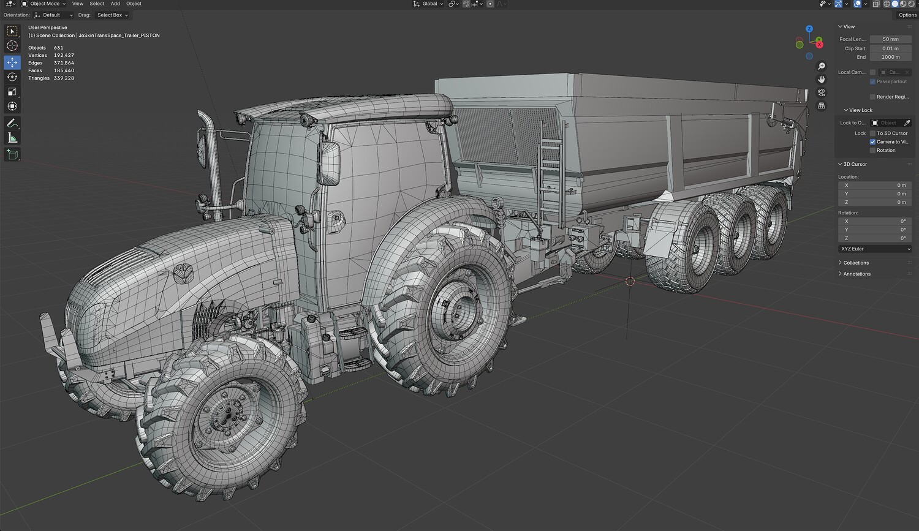Switch to rendered viewport shading
This screenshot has height=531, width=919.
[911, 4]
